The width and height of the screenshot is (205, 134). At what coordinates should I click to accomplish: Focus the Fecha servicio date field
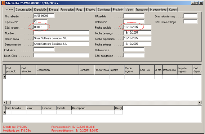(137, 27)
